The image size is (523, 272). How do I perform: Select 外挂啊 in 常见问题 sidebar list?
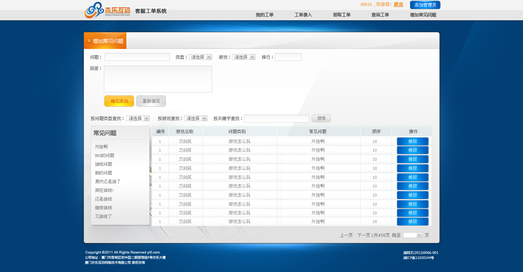101,147
